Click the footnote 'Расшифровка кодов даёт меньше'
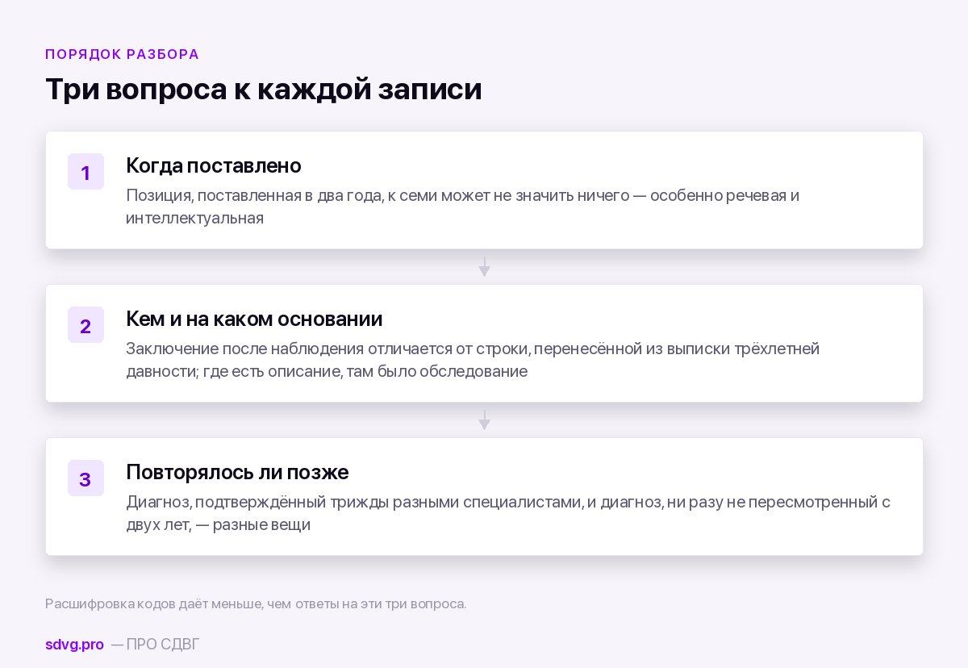 tap(256, 603)
